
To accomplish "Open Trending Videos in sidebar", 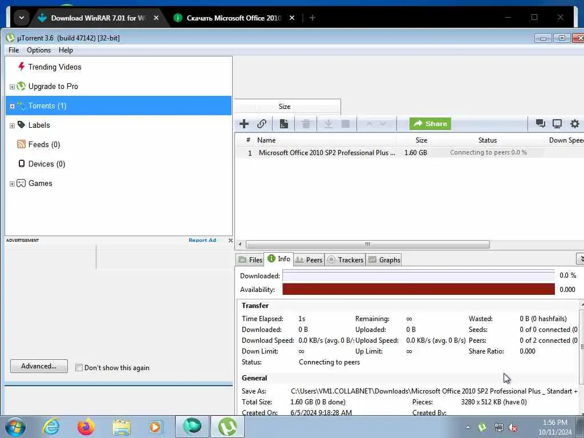I will click(54, 67).
